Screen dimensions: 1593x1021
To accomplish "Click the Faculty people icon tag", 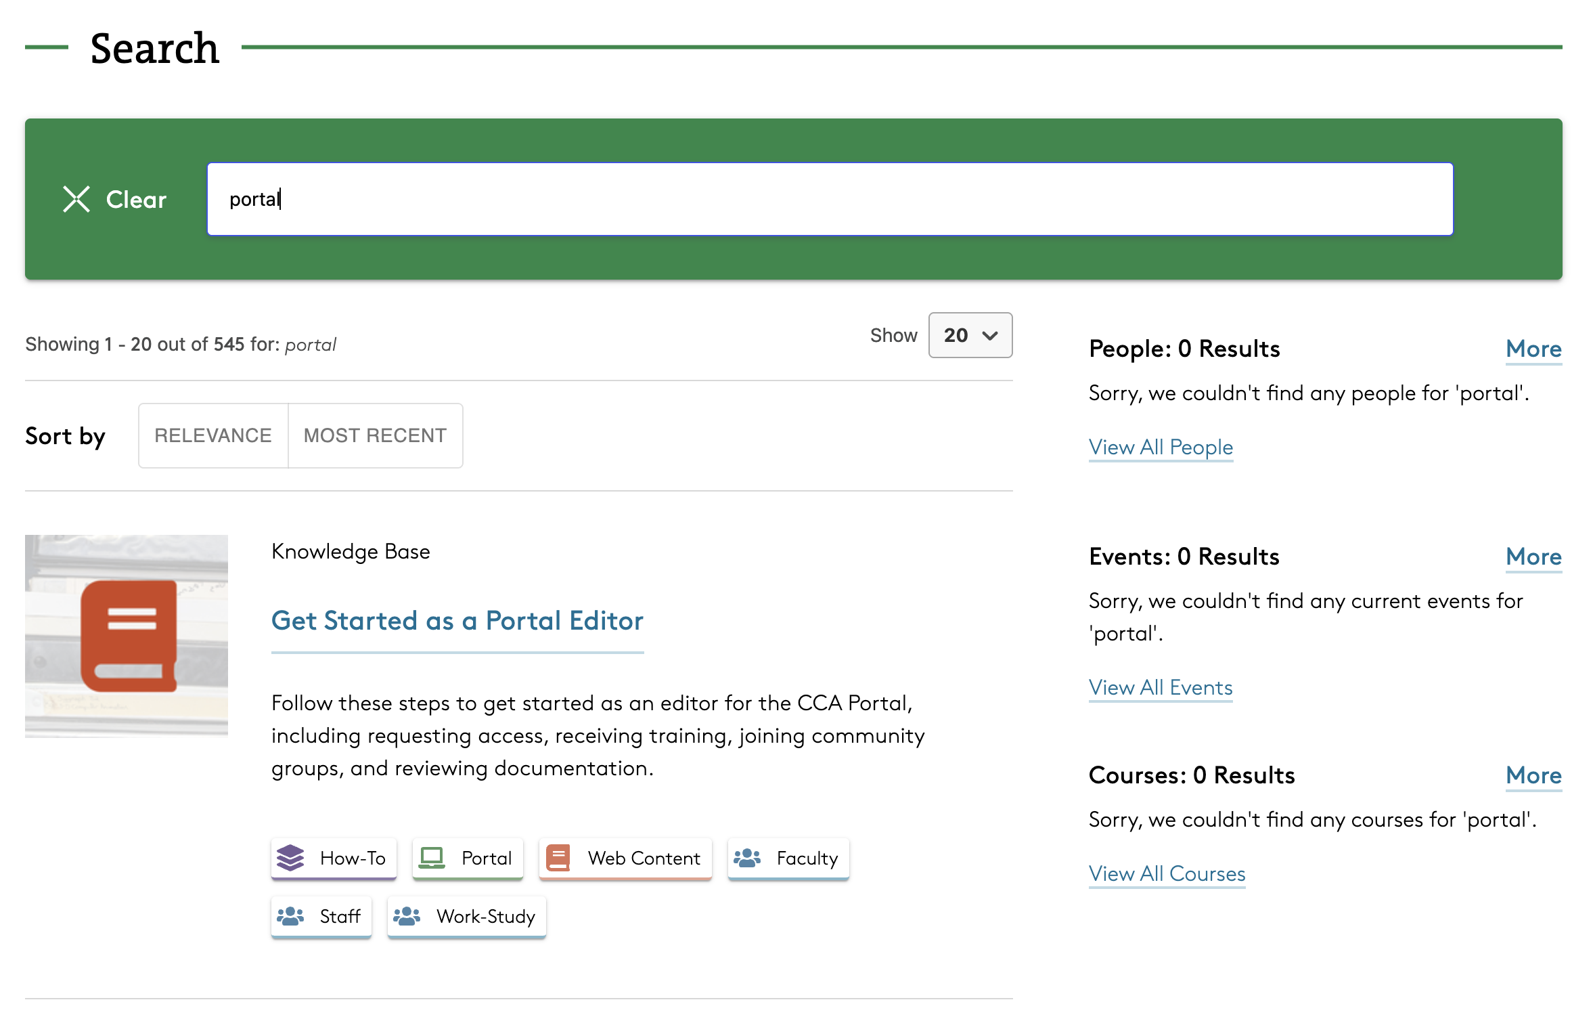I will point(788,858).
